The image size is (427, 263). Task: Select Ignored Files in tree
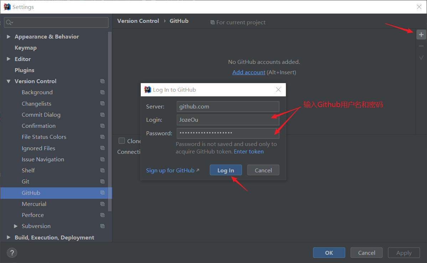(x=38, y=148)
